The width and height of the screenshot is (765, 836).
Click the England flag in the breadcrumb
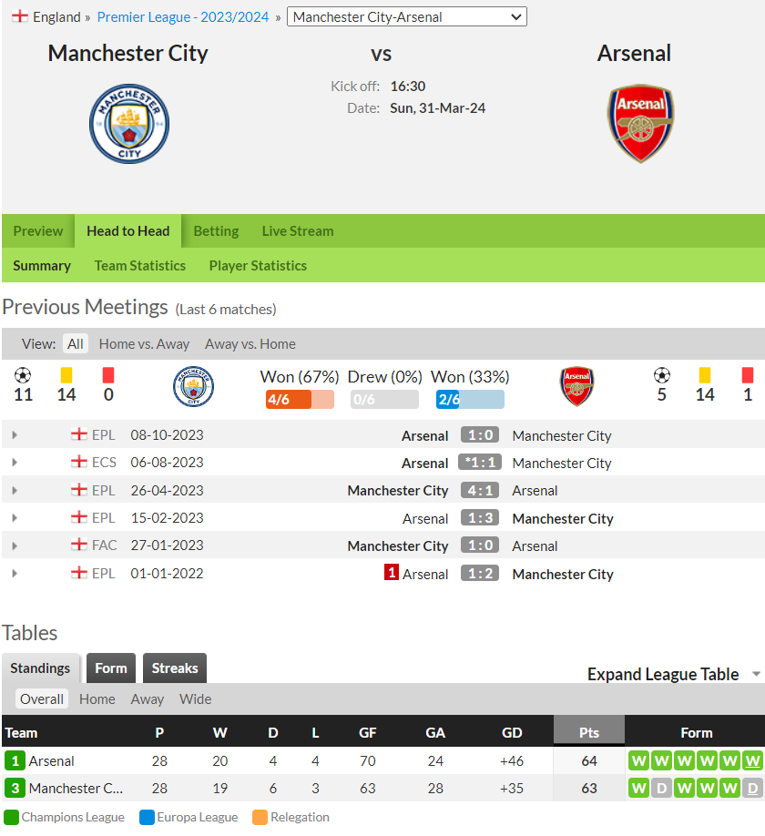click(20, 16)
